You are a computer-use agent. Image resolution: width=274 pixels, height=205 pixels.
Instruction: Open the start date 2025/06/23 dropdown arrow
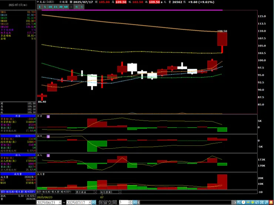point(60,202)
